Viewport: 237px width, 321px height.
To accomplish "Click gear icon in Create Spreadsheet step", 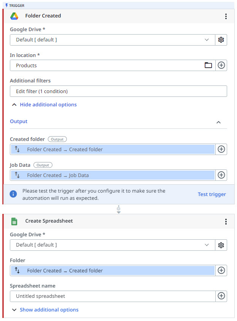I will click(x=221, y=245).
